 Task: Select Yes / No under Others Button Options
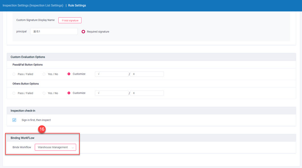pyautogui.click(x=44, y=93)
